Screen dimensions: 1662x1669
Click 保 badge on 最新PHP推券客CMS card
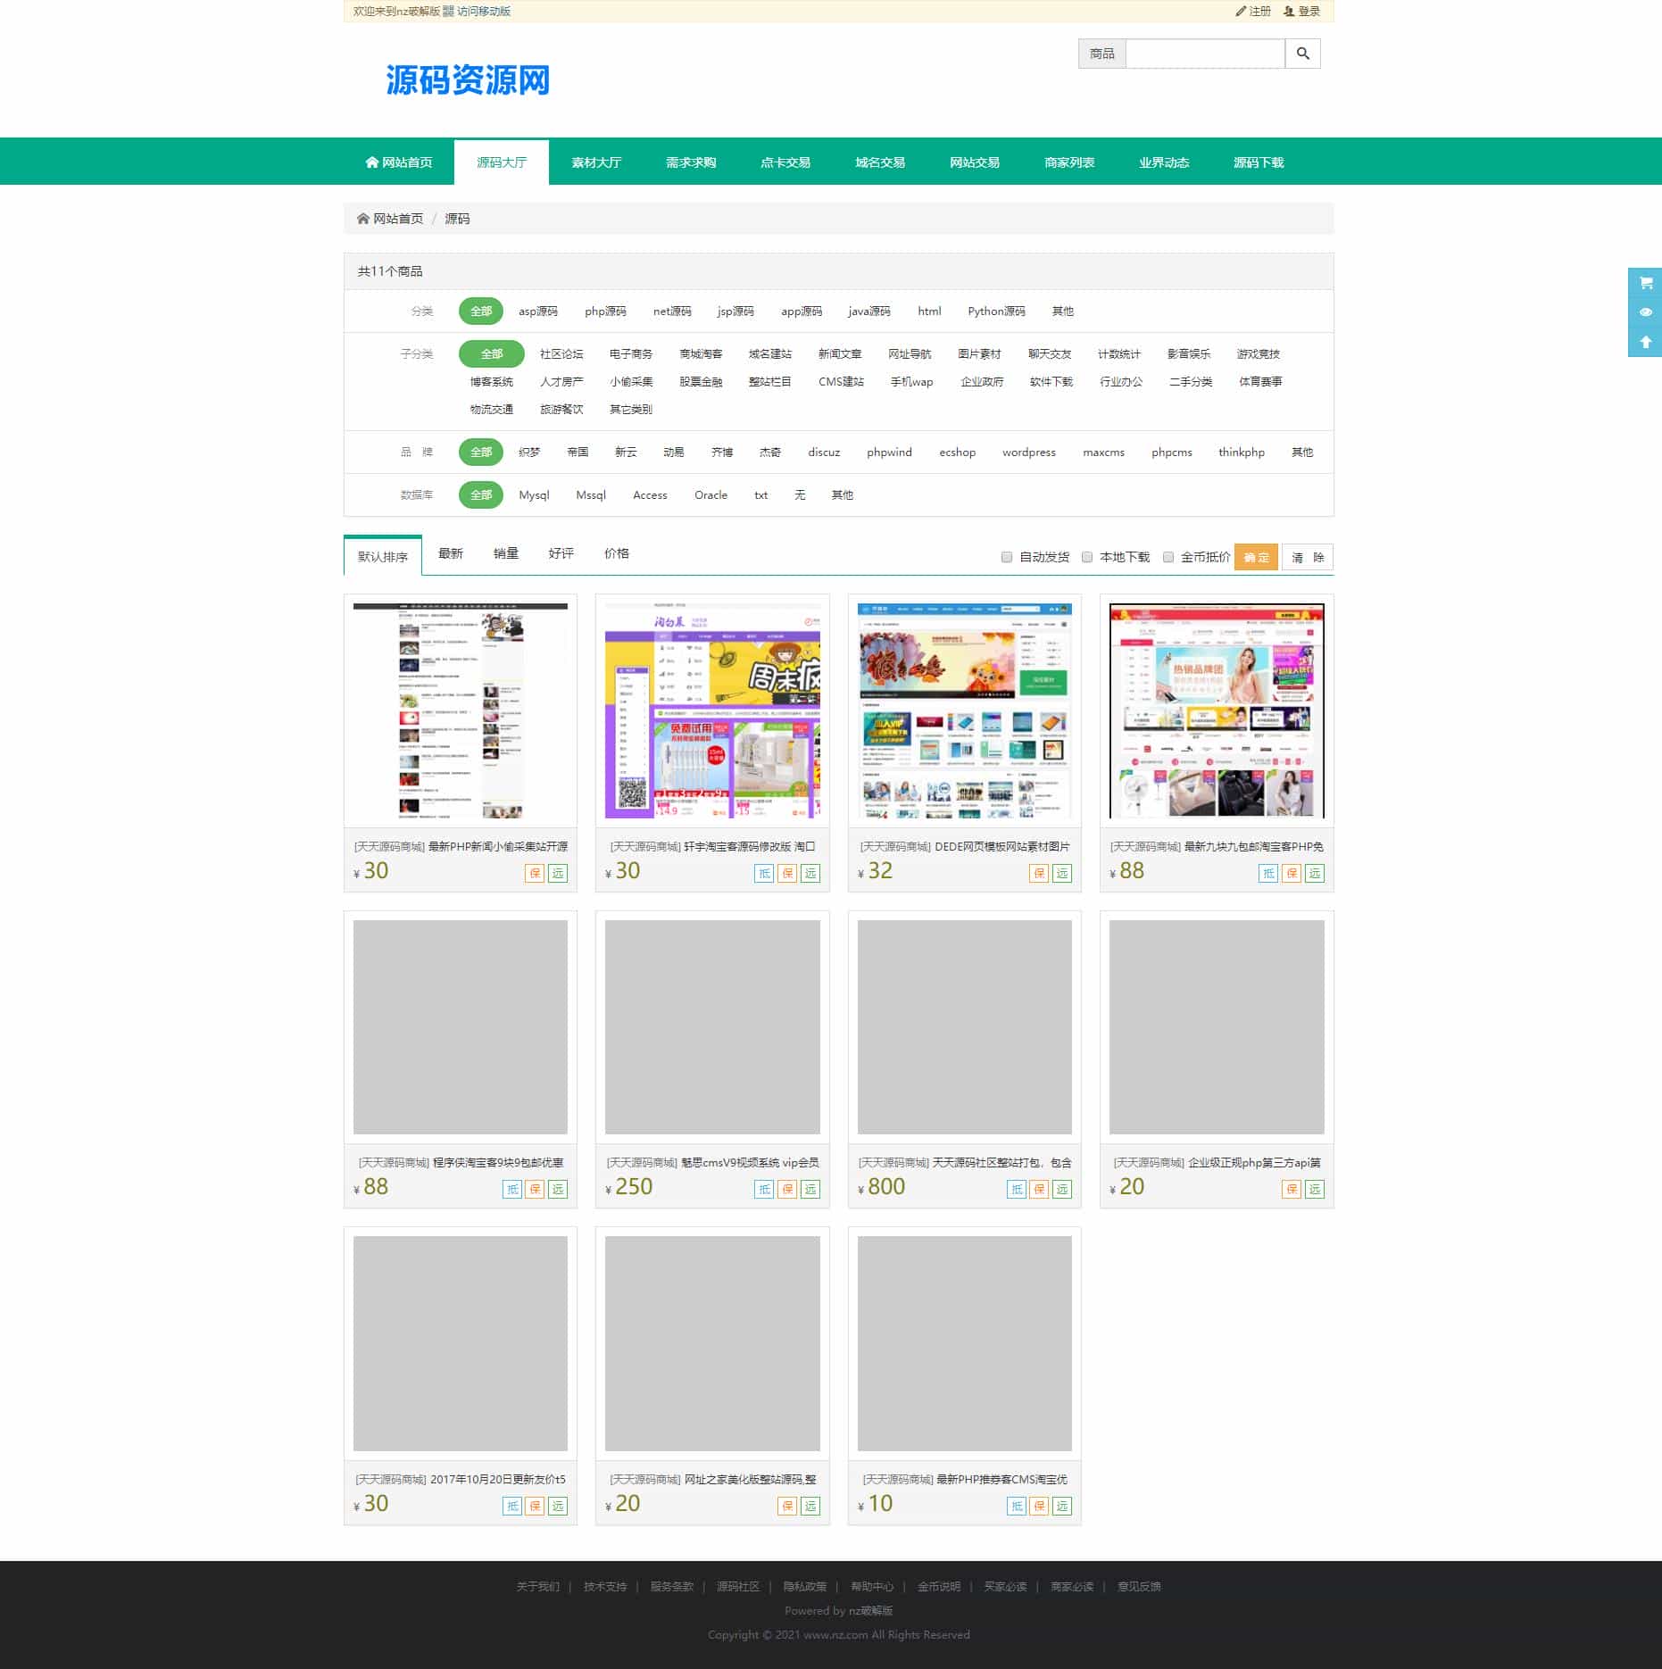1039,1506
